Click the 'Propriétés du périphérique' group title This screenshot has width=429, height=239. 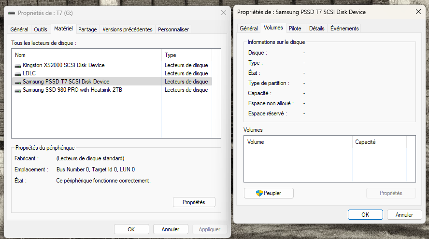tap(45, 148)
